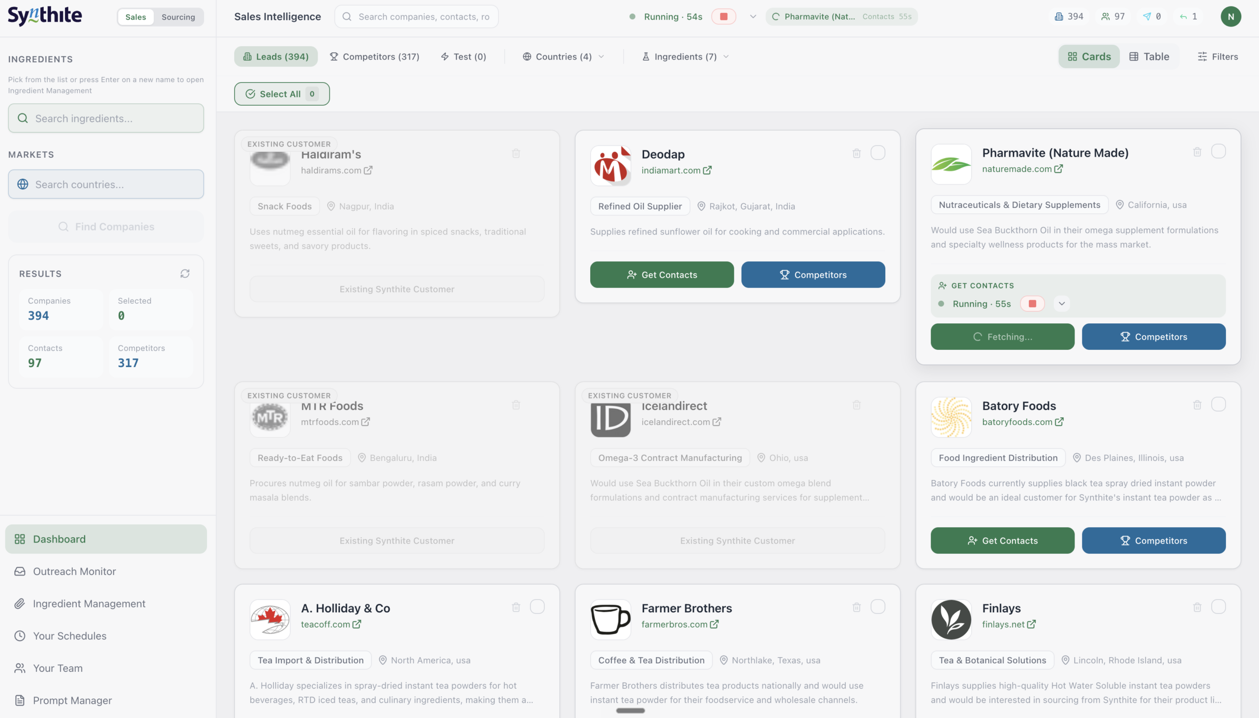Click trash icon on Batory Foods card

1198,405
